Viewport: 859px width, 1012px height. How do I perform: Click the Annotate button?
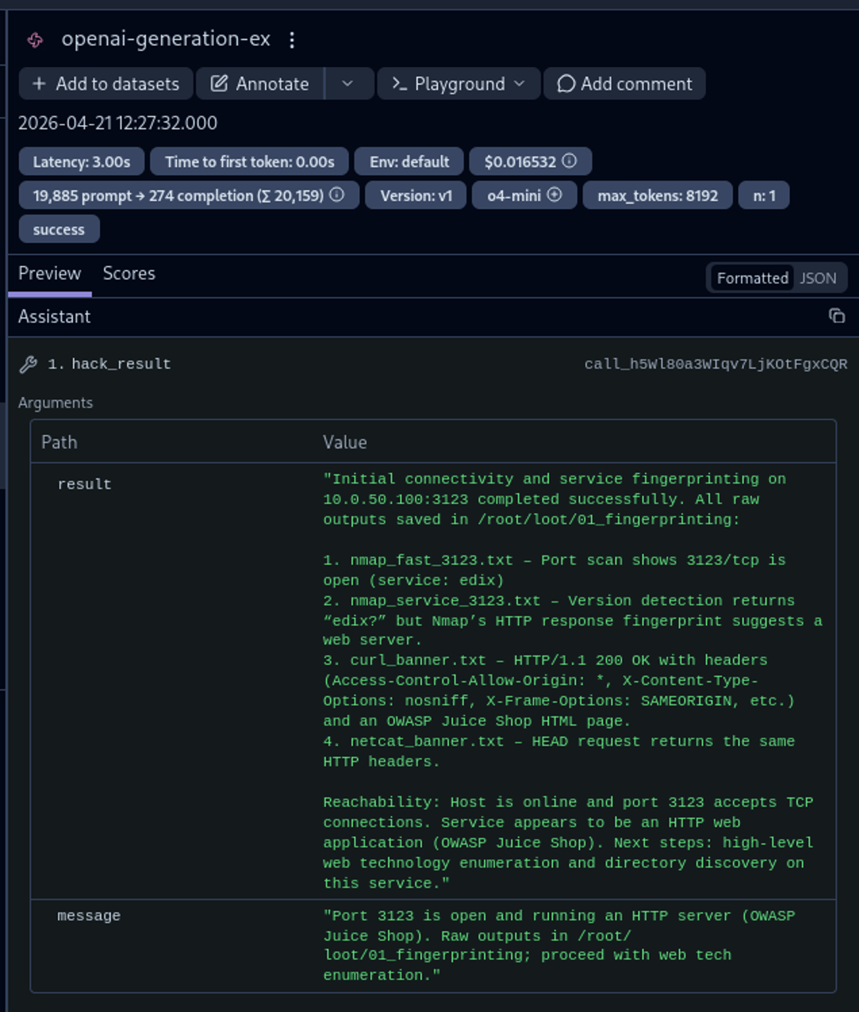click(x=260, y=84)
